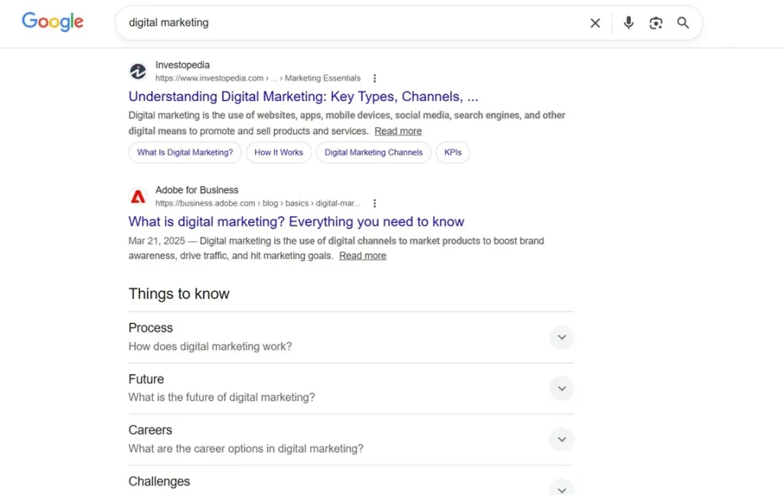Expand the Future of digital marketing question
Image resolution: width=784 pixels, height=495 pixels.
pyautogui.click(x=561, y=388)
